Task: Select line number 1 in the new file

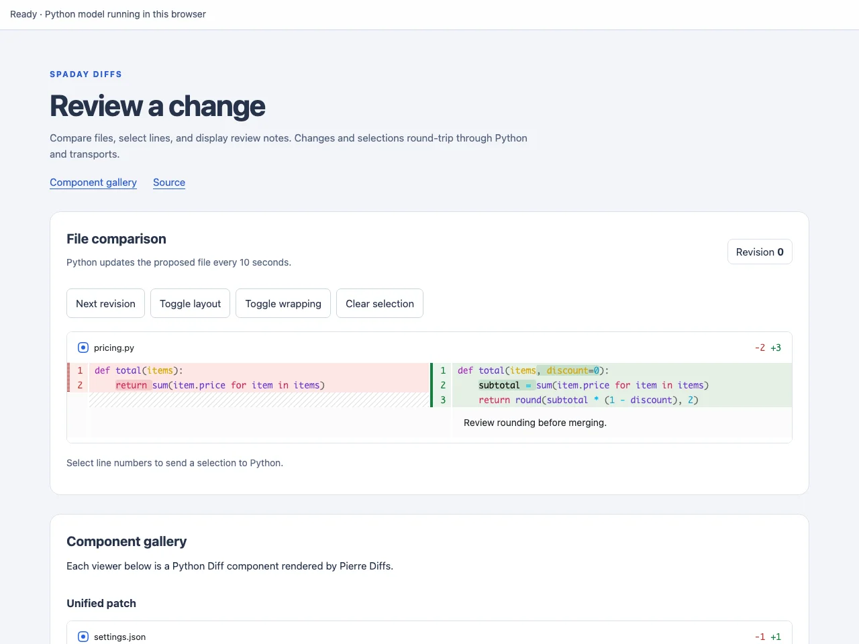Action: click(443, 370)
